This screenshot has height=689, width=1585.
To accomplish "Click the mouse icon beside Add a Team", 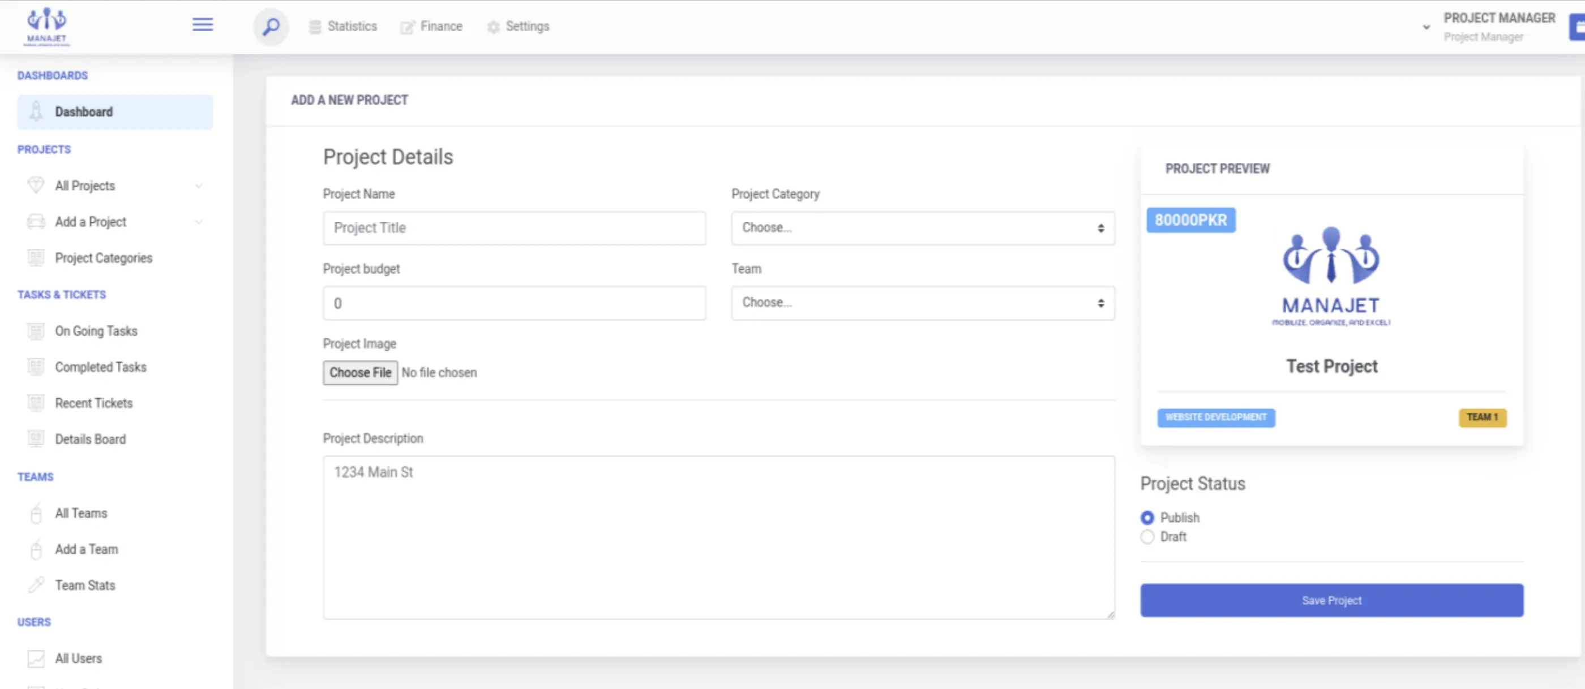I will coord(36,549).
